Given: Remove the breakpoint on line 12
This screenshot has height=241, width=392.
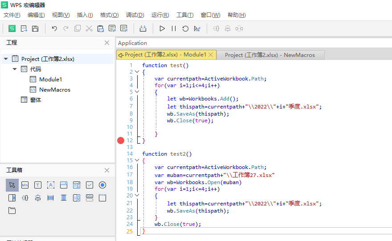Looking at the screenshot, I should pyautogui.click(x=121, y=141).
